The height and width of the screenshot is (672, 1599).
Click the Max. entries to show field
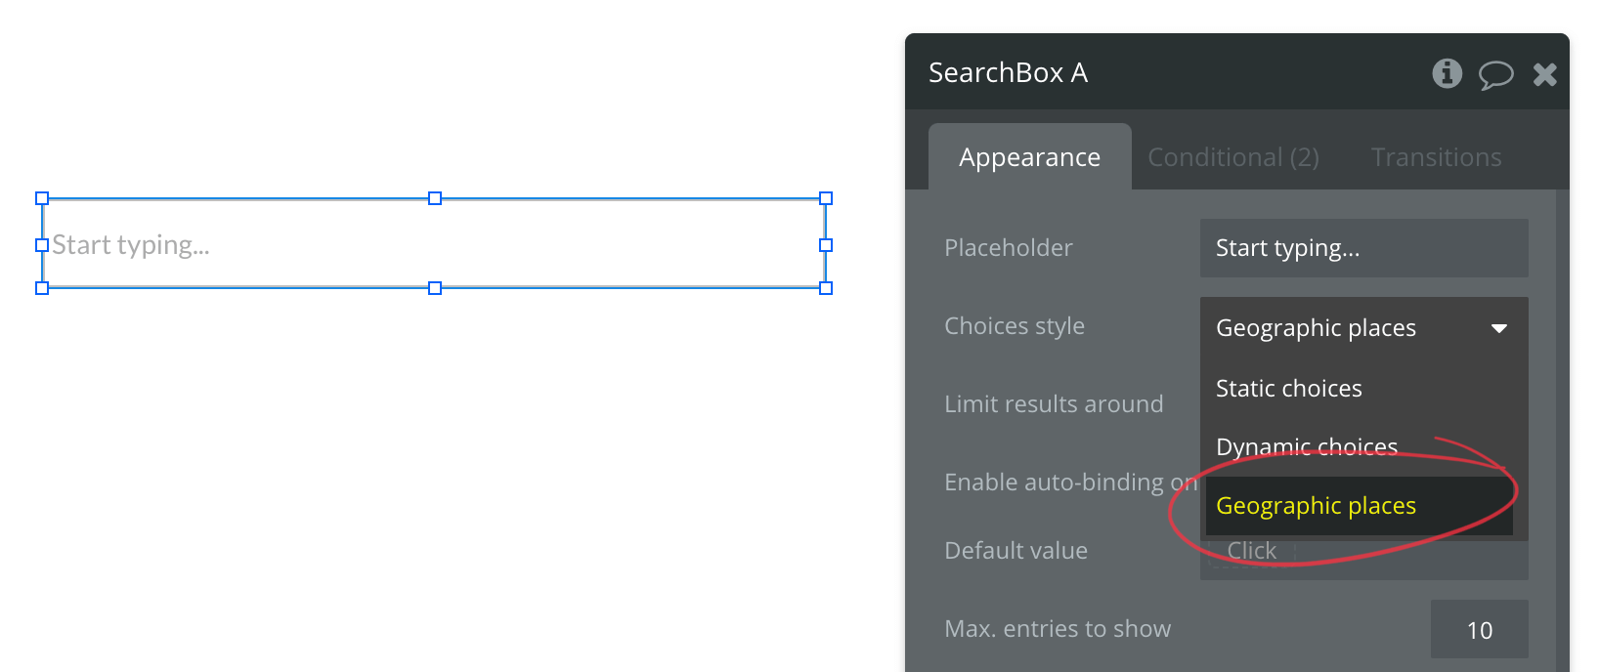coord(1479,630)
